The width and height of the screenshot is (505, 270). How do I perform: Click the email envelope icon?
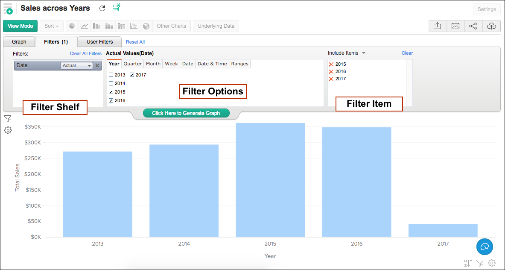(455, 26)
